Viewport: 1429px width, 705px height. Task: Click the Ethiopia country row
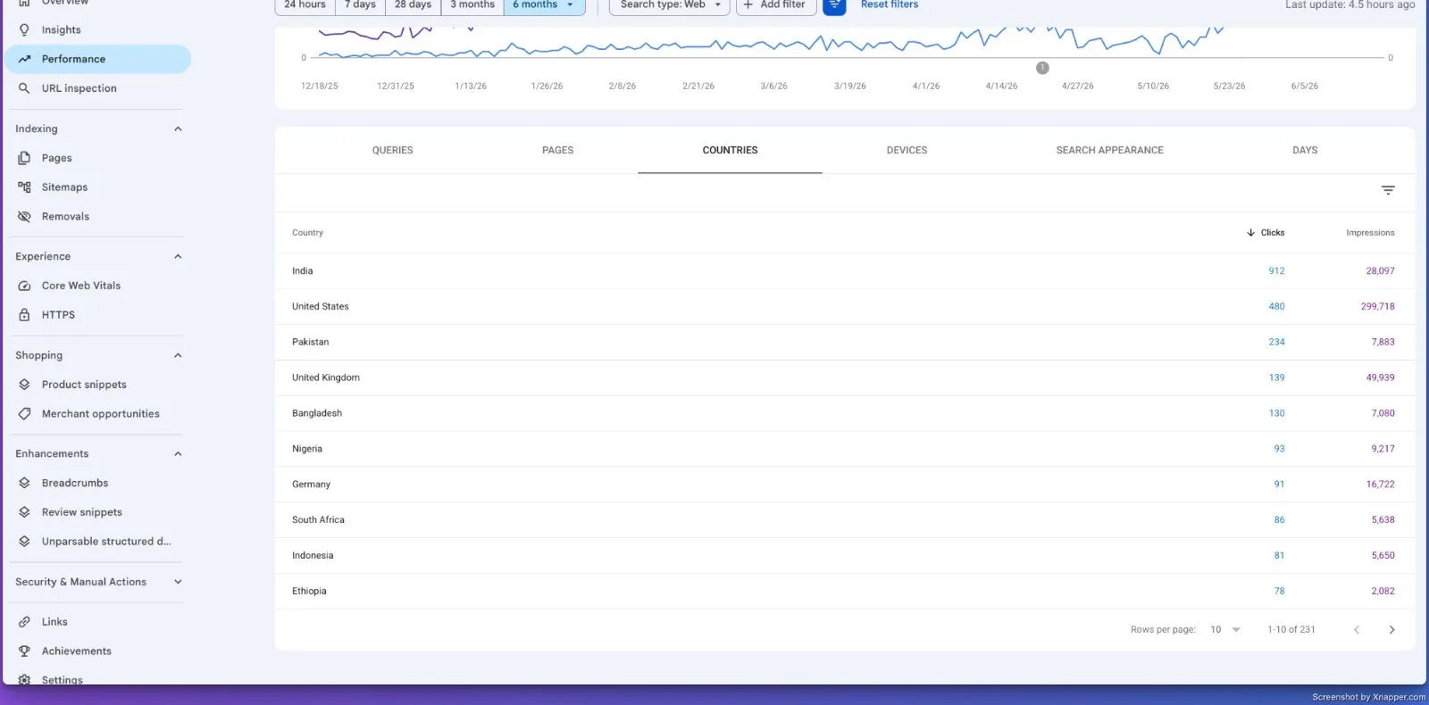(844, 592)
